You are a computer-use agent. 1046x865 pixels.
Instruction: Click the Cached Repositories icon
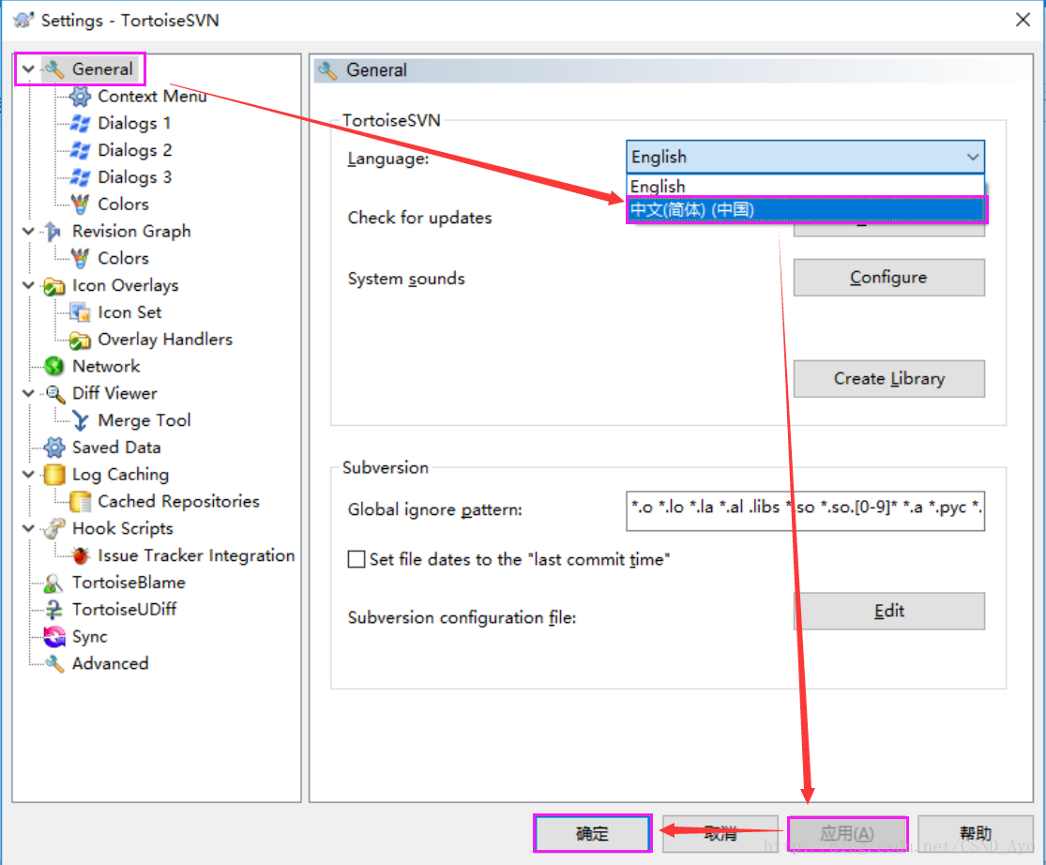80,502
